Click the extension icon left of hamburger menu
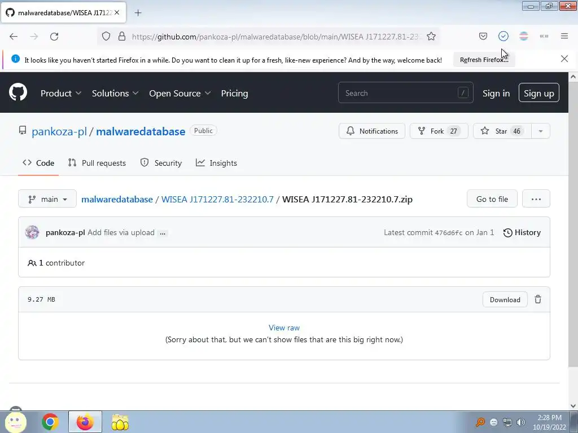The width and height of the screenshot is (578, 433). point(544,36)
